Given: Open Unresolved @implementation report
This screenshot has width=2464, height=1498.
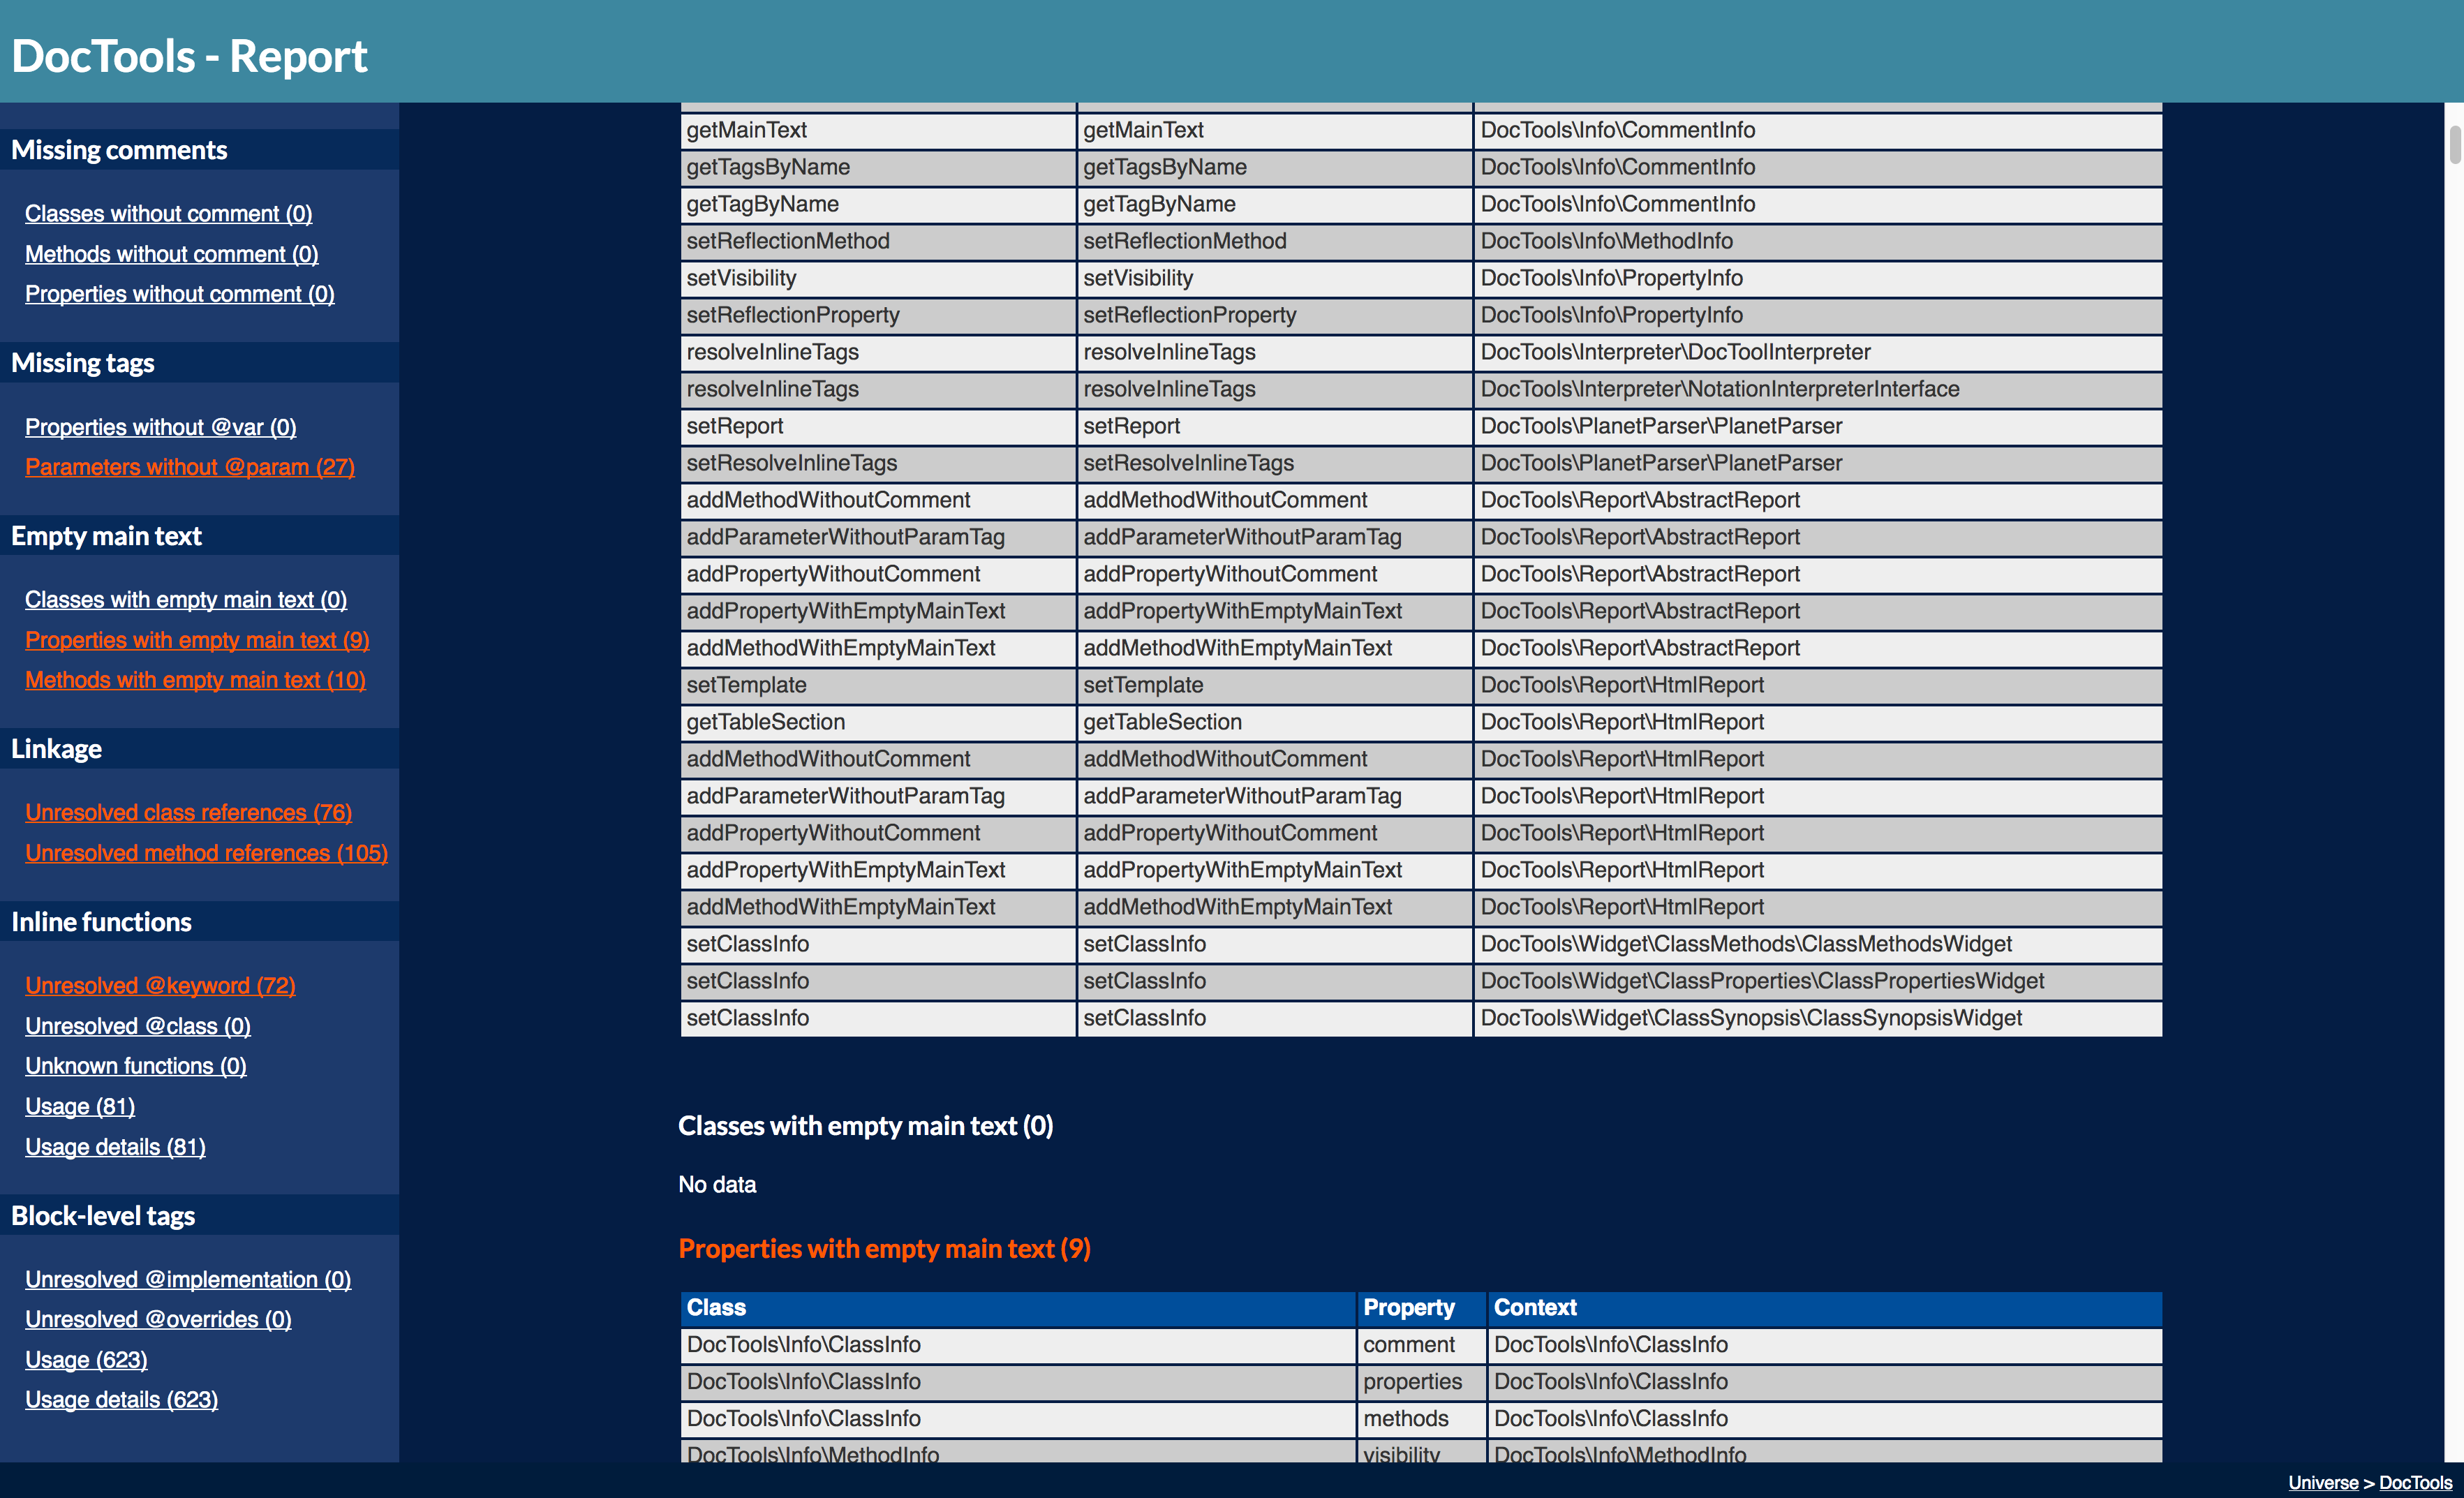Looking at the screenshot, I should click(187, 1279).
